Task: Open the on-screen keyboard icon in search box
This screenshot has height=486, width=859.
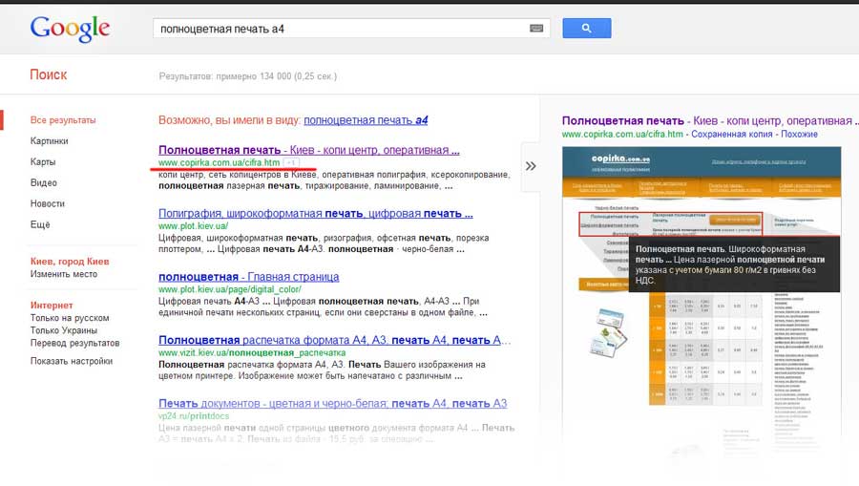Action: (x=536, y=29)
